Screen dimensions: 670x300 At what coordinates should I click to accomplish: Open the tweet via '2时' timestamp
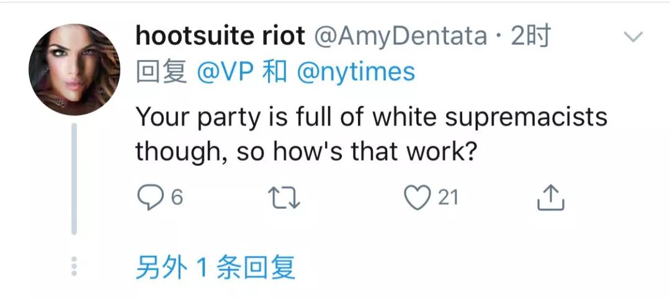[530, 36]
